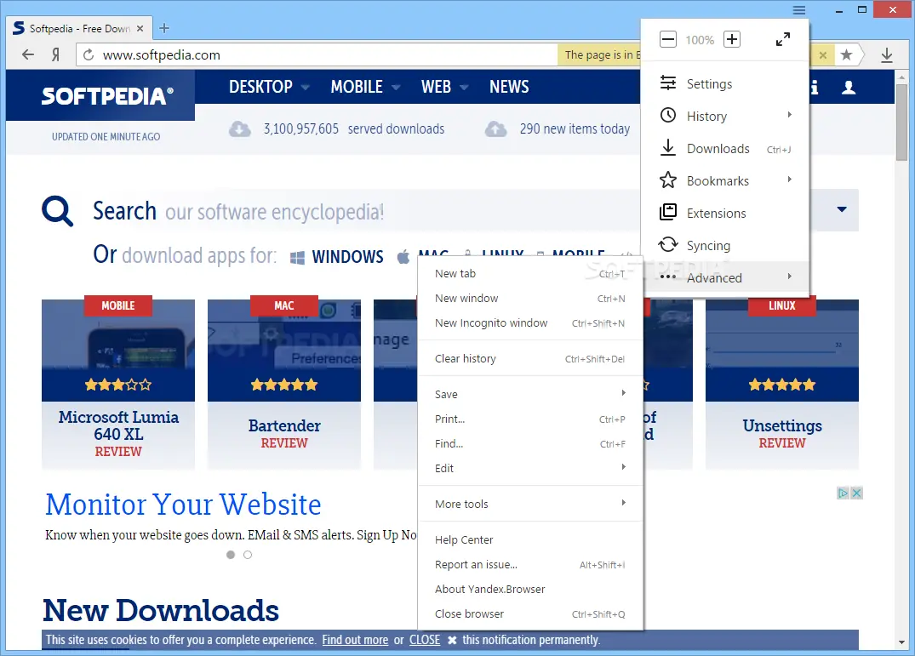Expand the Edit submenu
Viewport: 915px width, 656px height.
pos(530,468)
